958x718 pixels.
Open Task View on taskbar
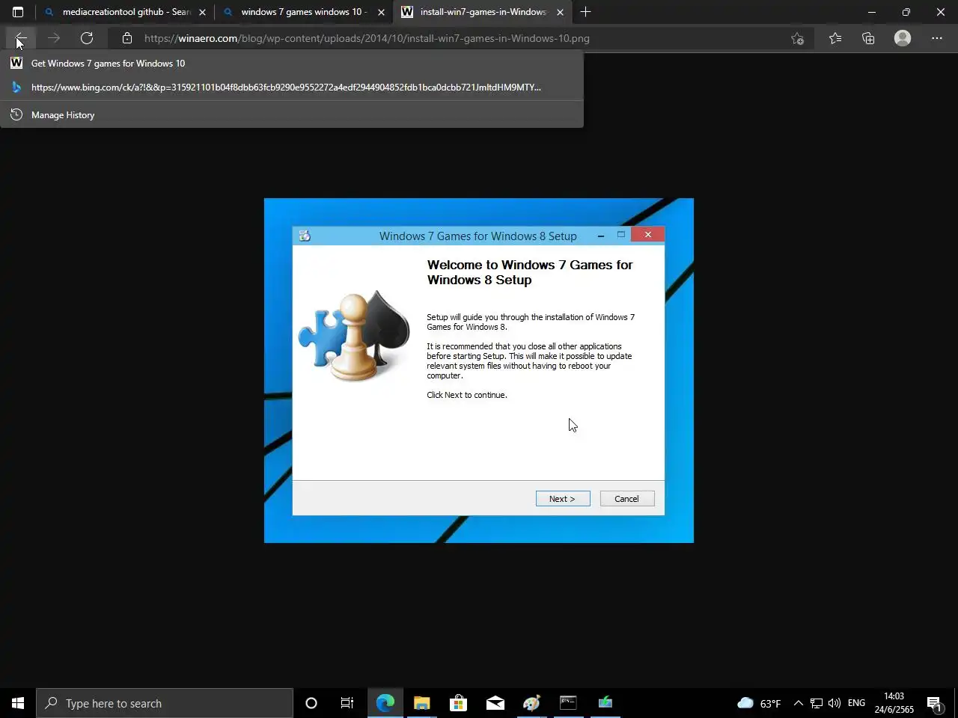347,703
